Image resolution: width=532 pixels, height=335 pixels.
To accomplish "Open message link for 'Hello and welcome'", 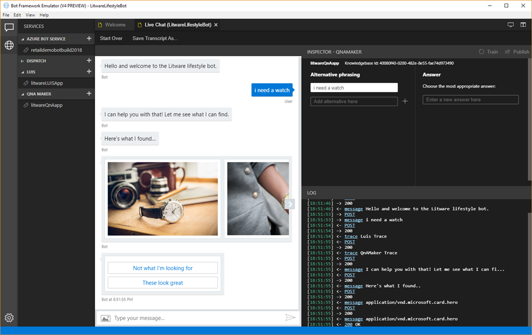I will (353, 209).
